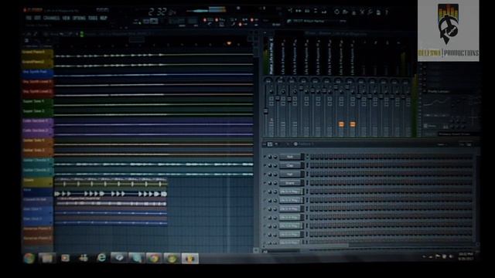
Task: Open the channel rack pattern dropdown
Action: point(305,144)
